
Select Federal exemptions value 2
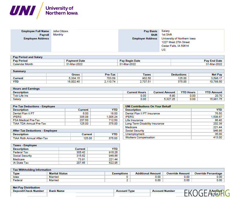tap(127, 180)
